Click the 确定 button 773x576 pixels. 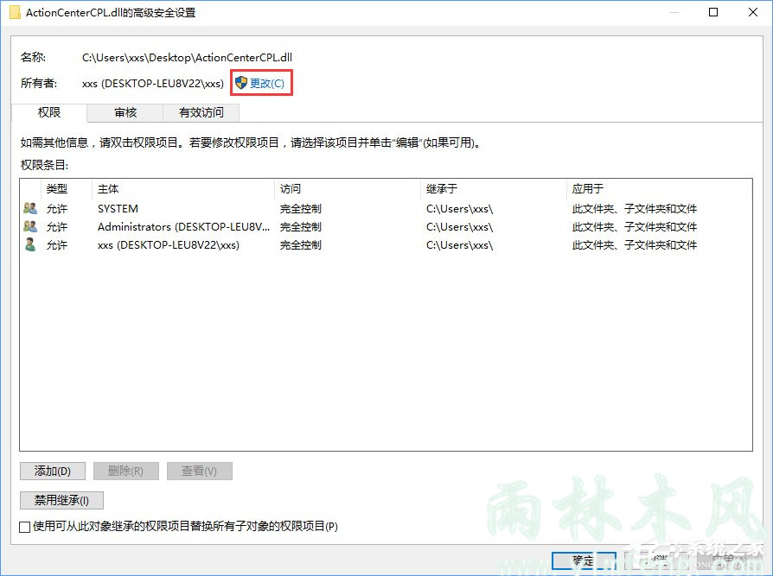(584, 560)
